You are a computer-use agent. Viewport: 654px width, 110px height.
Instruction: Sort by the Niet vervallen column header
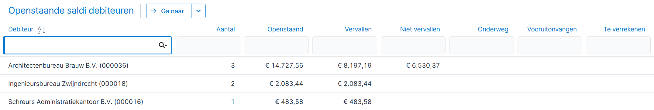tap(420, 29)
